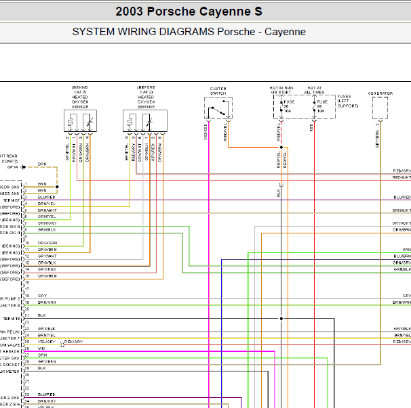This screenshot has width=411, height=408.
Task: Click the 'GENERATOR' label
Action: point(380,93)
